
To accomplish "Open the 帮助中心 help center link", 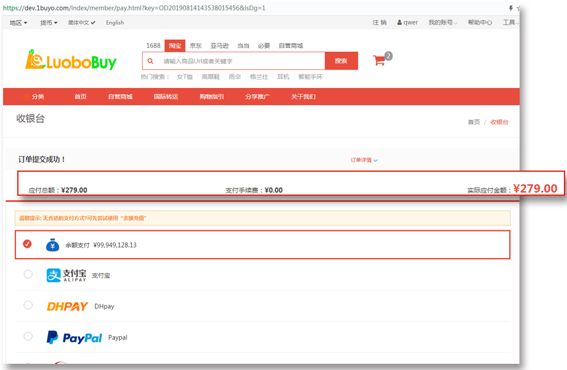I will [x=480, y=22].
